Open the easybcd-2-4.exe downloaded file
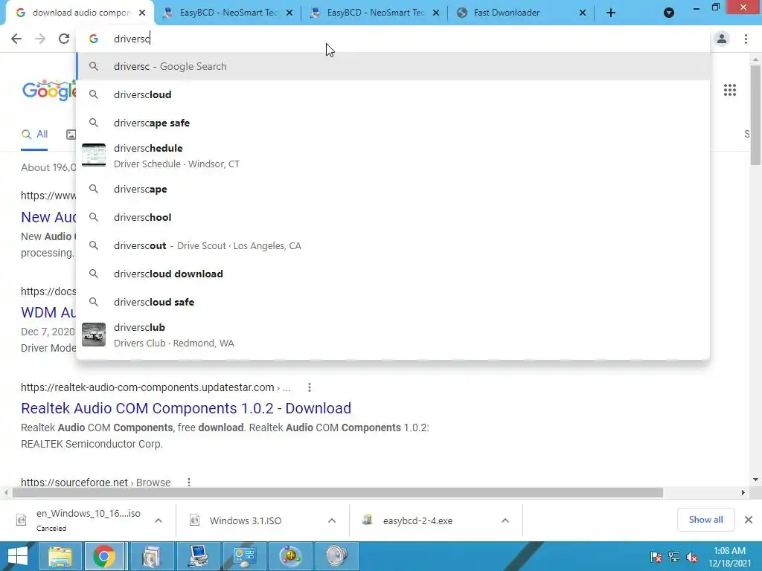 pyautogui.click(x=417, y=520)
